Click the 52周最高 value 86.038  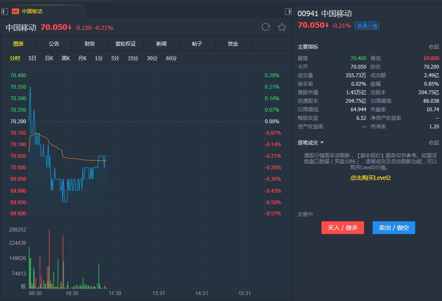click(x=431, y=101)
